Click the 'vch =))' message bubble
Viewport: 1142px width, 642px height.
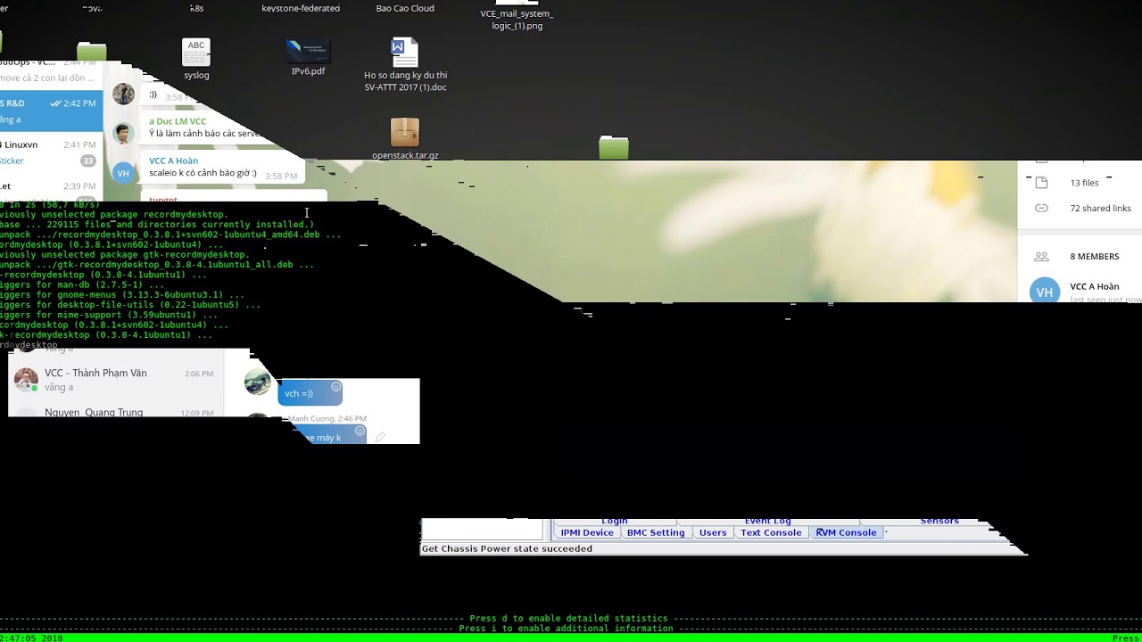coord(310,392)
